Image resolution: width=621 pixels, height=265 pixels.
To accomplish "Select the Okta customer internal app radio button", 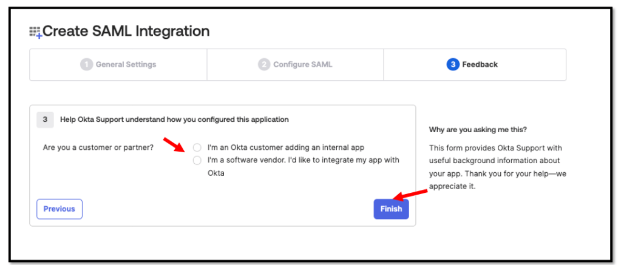I will pyautogui.click(x=197, y=147).
